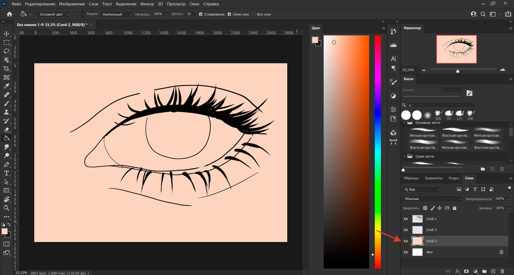
Task: Switch to the Градиенты tab
Action: point(433,178)
